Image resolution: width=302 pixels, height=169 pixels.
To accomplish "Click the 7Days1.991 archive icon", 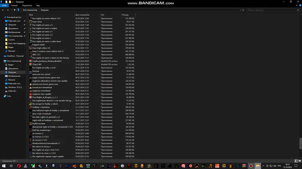I will click(31, 64).
